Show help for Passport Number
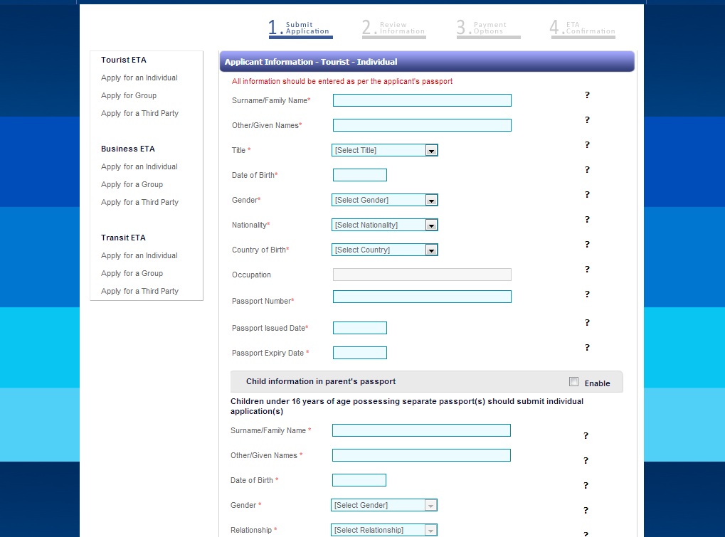The image size is (725, 537). [587, 294]
